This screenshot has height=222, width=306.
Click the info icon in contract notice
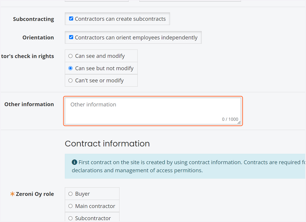(74, 162)
